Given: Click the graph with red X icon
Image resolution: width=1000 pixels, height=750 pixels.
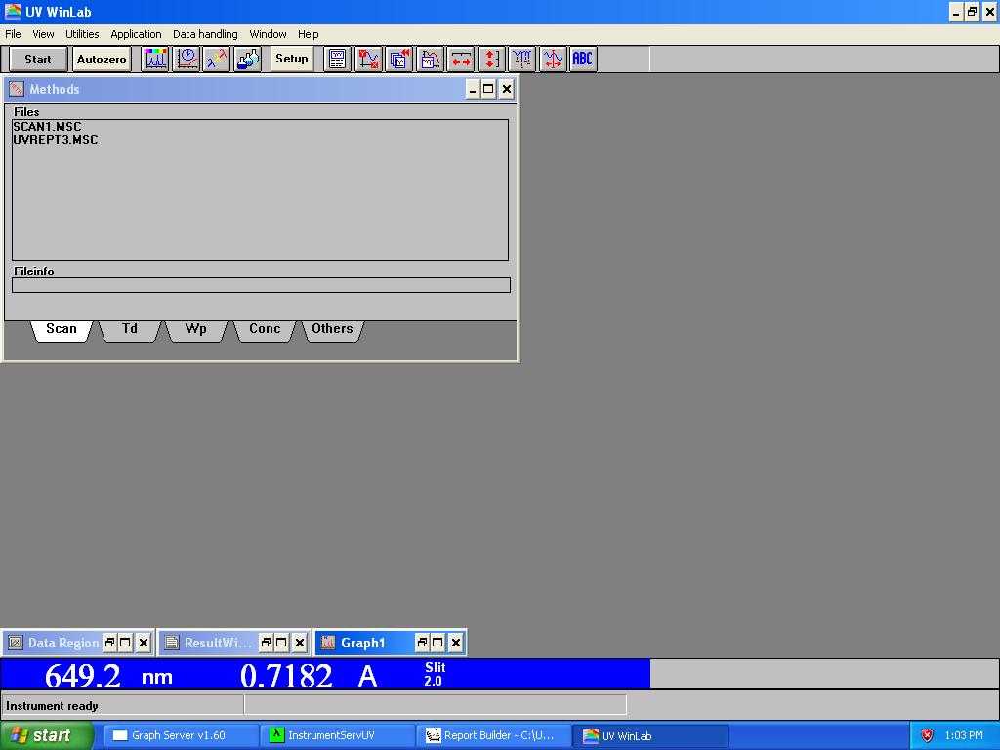Looking at the screenshot, I should click(x=368, y=60).
